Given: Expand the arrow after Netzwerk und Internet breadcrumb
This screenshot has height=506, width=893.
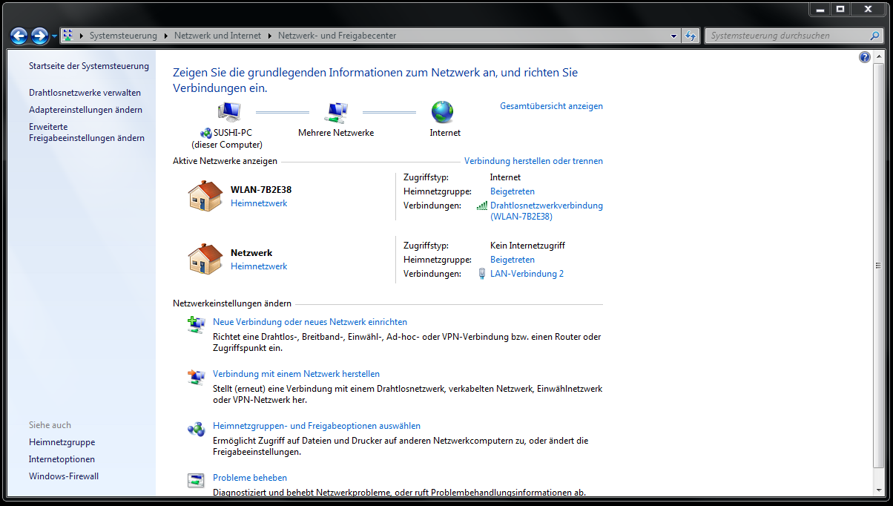Looking at the screenshot, I should (270, 36).
